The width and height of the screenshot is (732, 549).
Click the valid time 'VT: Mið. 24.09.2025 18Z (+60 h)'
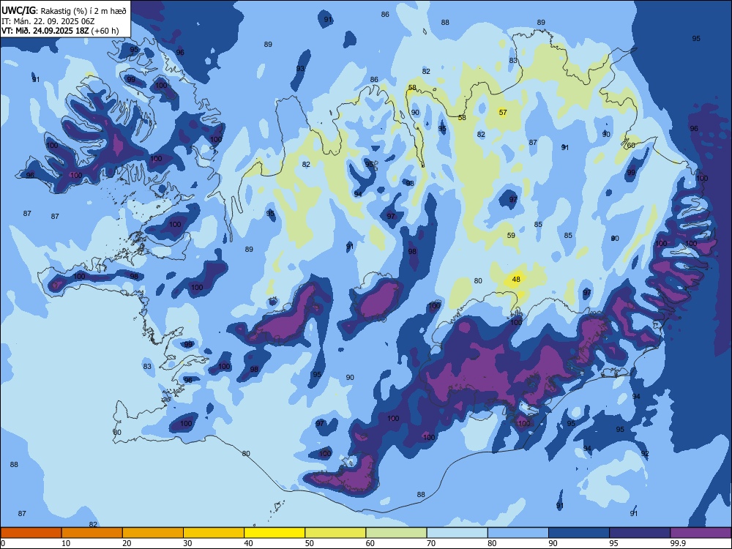pos(60,31)
